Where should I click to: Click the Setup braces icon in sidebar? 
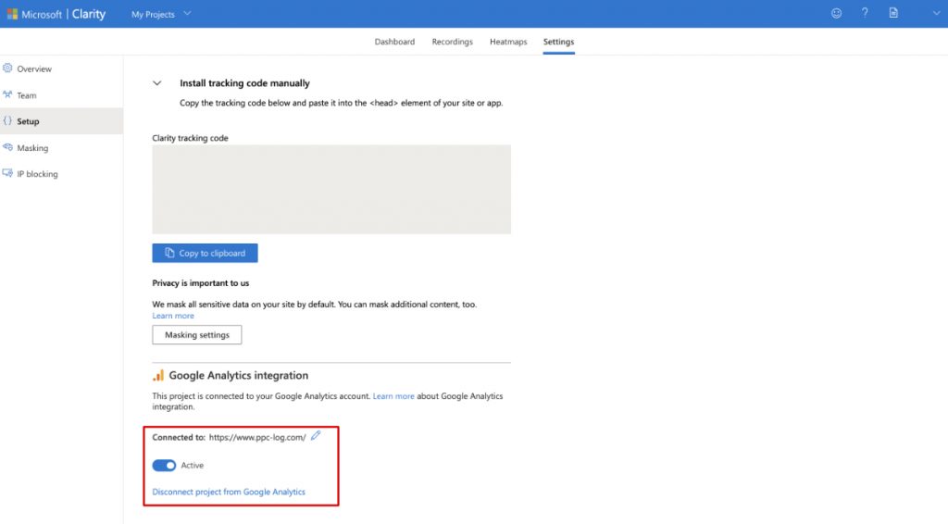7,121
